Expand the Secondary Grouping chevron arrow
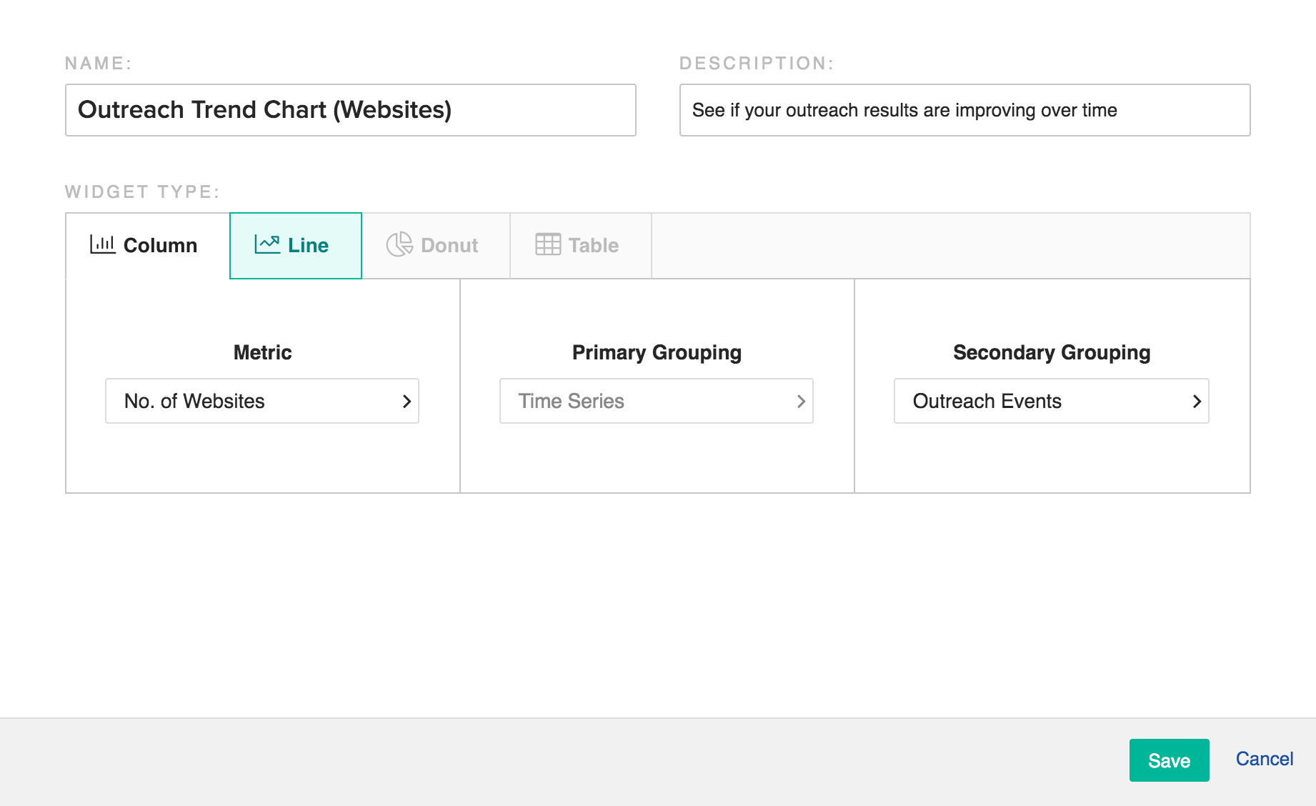The height and width of the screenshot is (806, 1316). click(x=1197, y=402)
